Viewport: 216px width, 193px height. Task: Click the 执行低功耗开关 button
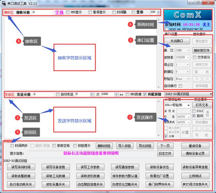point(21,184)
